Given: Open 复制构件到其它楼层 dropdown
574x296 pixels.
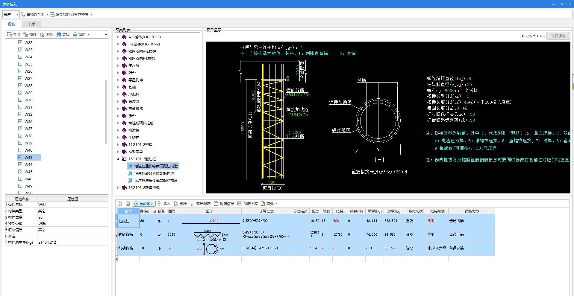Looking at the screenshot, I should point(91,14).
